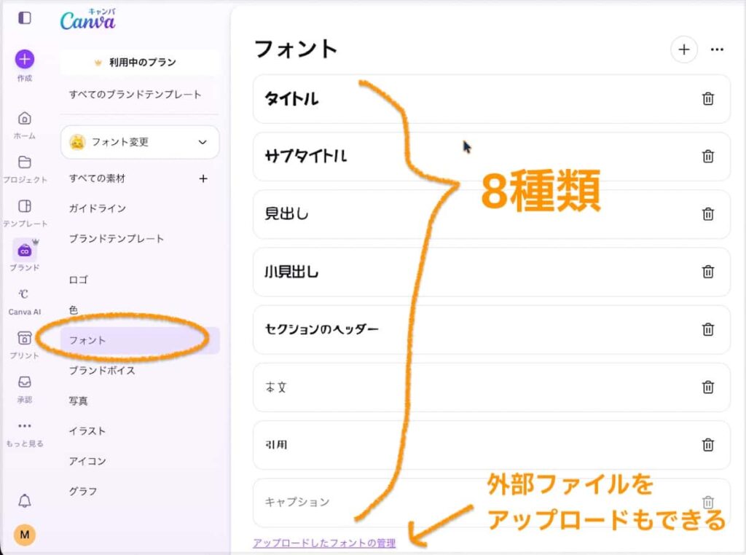The width and height of the screenshot is (746, 555).
Task: Open 承認 sidebar icon
Action: [x=25, y=382]
